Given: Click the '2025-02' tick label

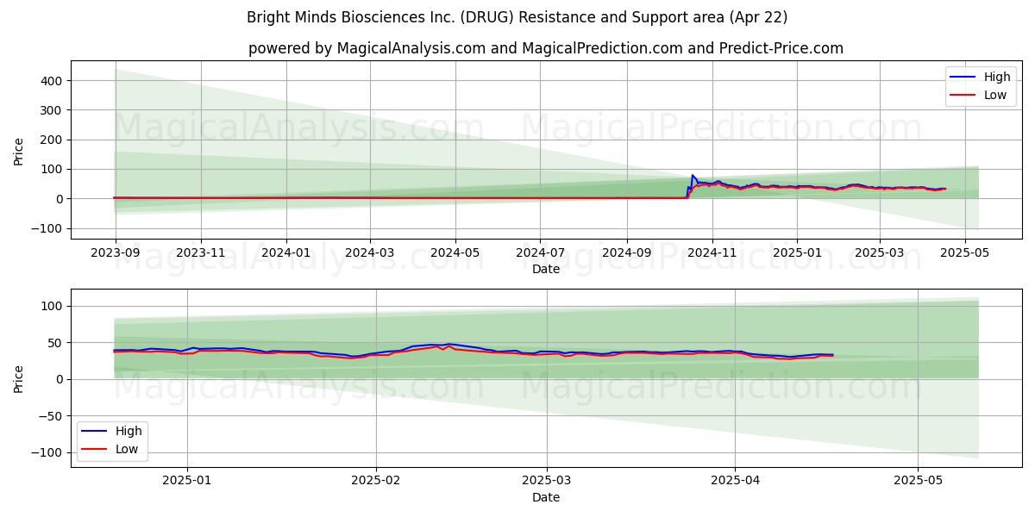Looking at the screenshot, I should pyautogui.click(x=377, y=480).
